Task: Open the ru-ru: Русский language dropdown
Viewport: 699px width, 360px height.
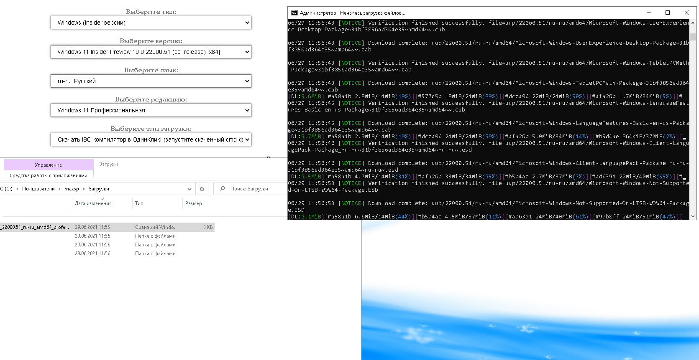Action: click(151, 81)
